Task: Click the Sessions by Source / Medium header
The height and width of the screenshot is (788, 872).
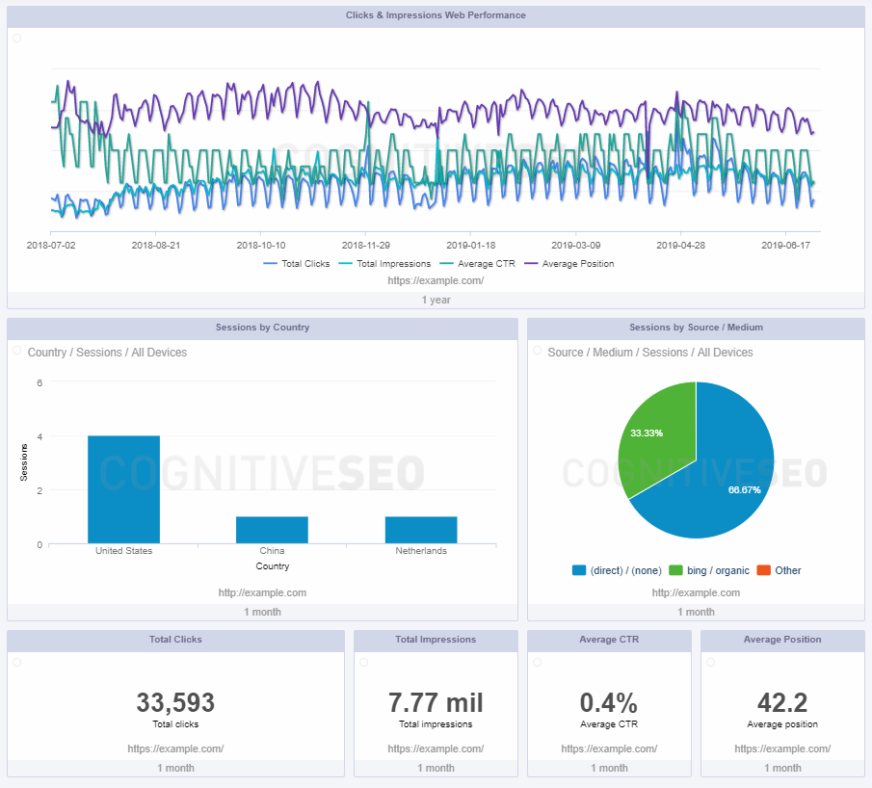Action: tap(696, 328)
